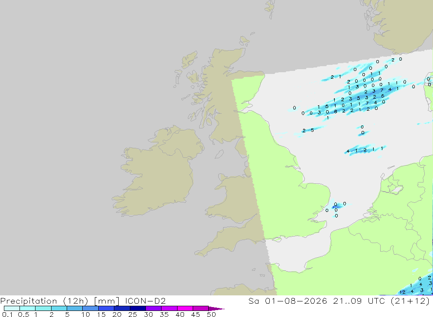Click the 1–2 mm legend color swatch
Image resolution: width=433 pixels, height=317 pixels.
(x=43, y=308)
